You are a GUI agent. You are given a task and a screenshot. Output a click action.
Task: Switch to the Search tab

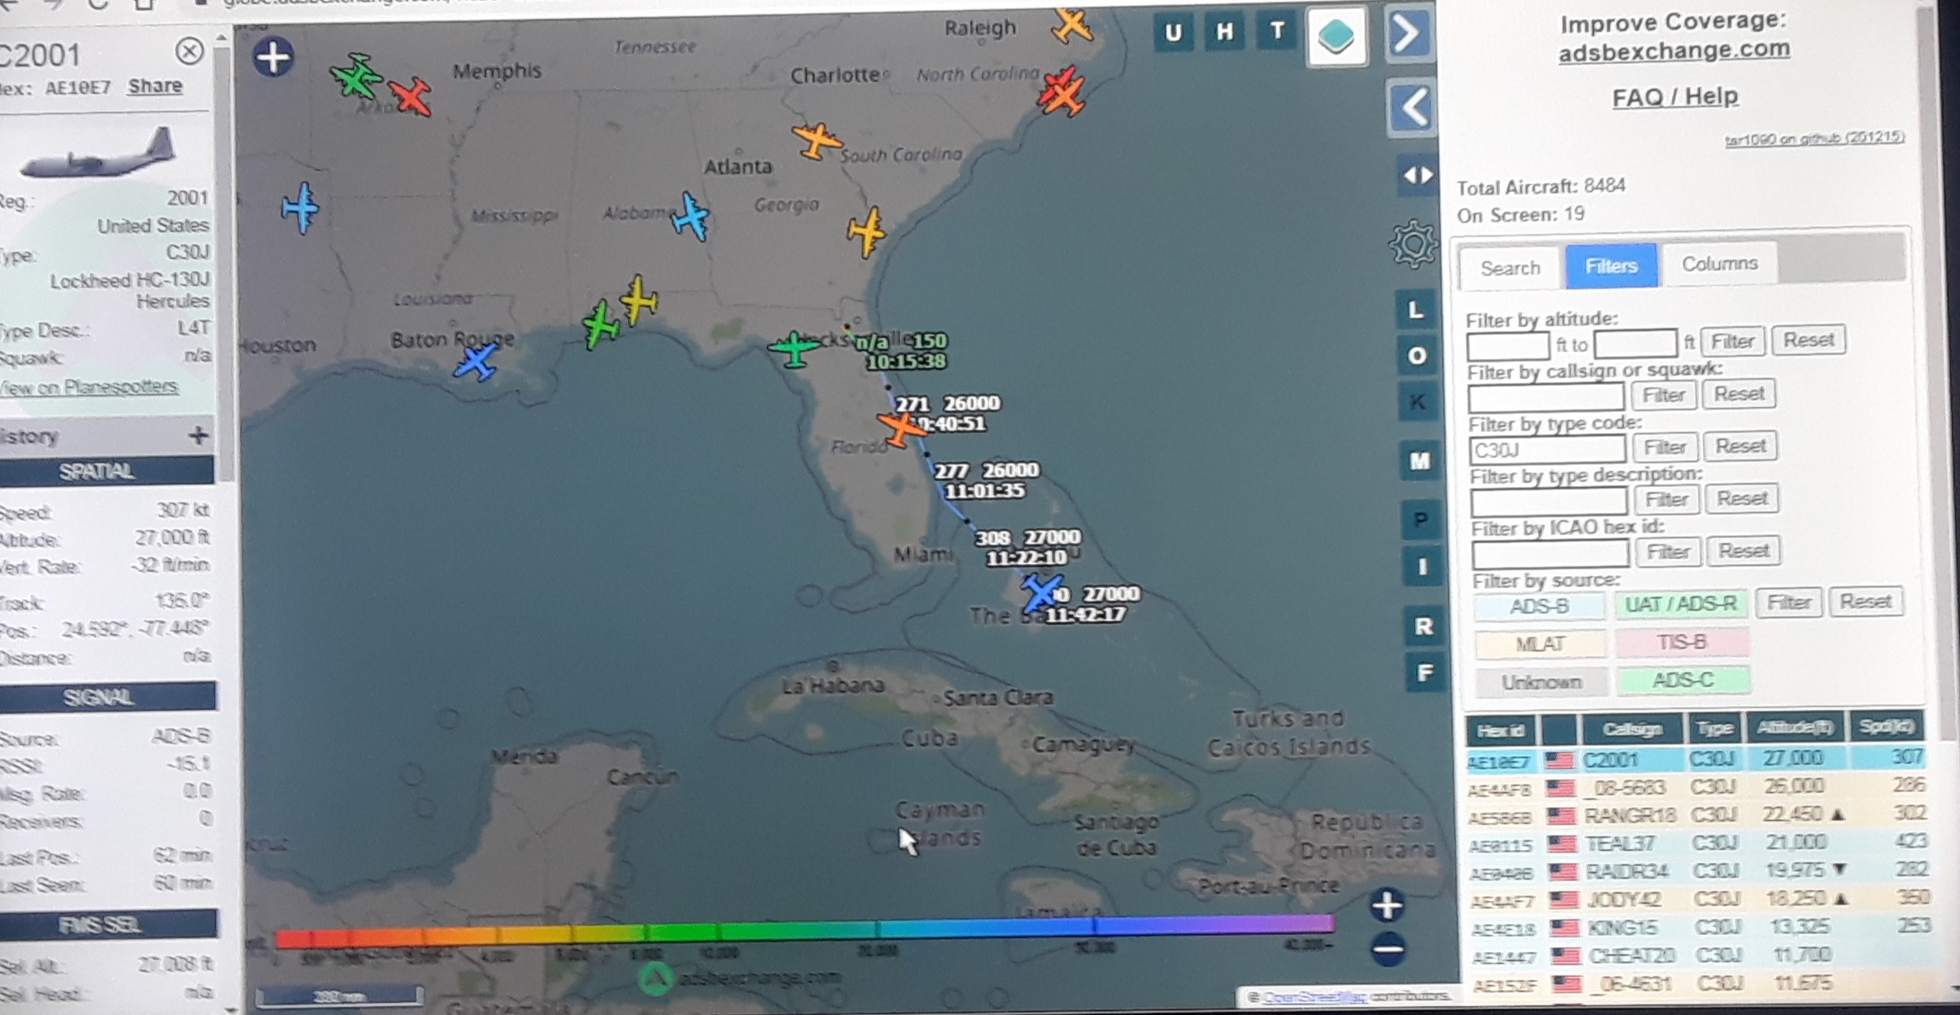click(1510, 268)
